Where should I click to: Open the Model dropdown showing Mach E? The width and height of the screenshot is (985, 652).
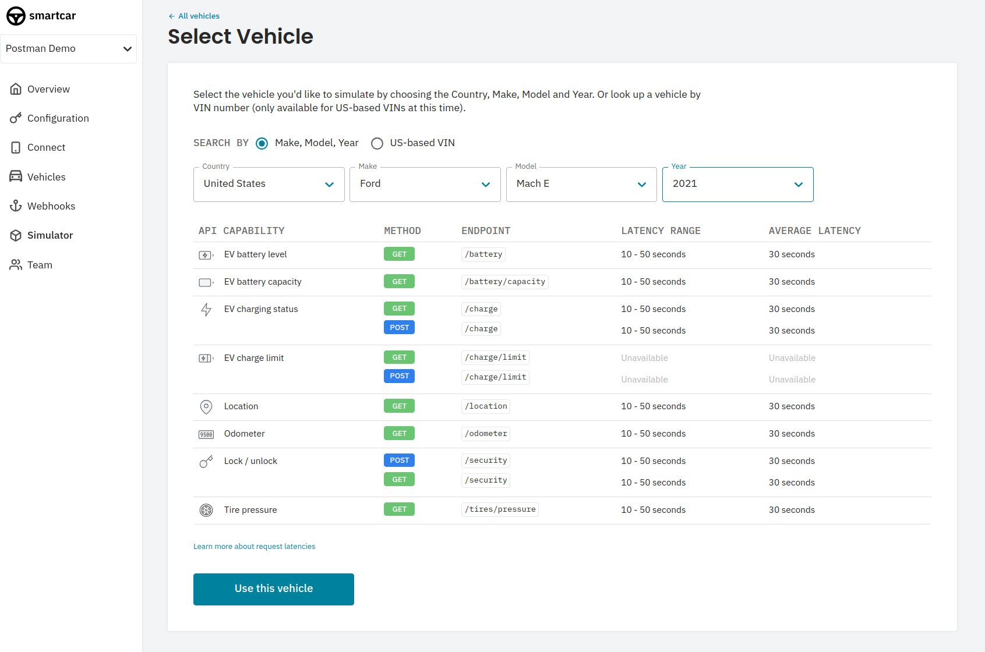(581, 185)
